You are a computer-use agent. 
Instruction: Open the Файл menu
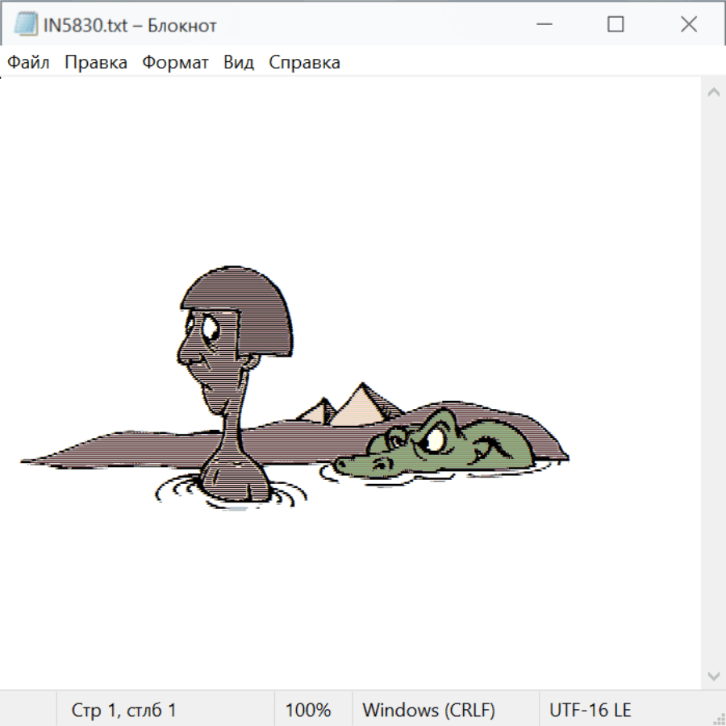click(x=29, y=63)
